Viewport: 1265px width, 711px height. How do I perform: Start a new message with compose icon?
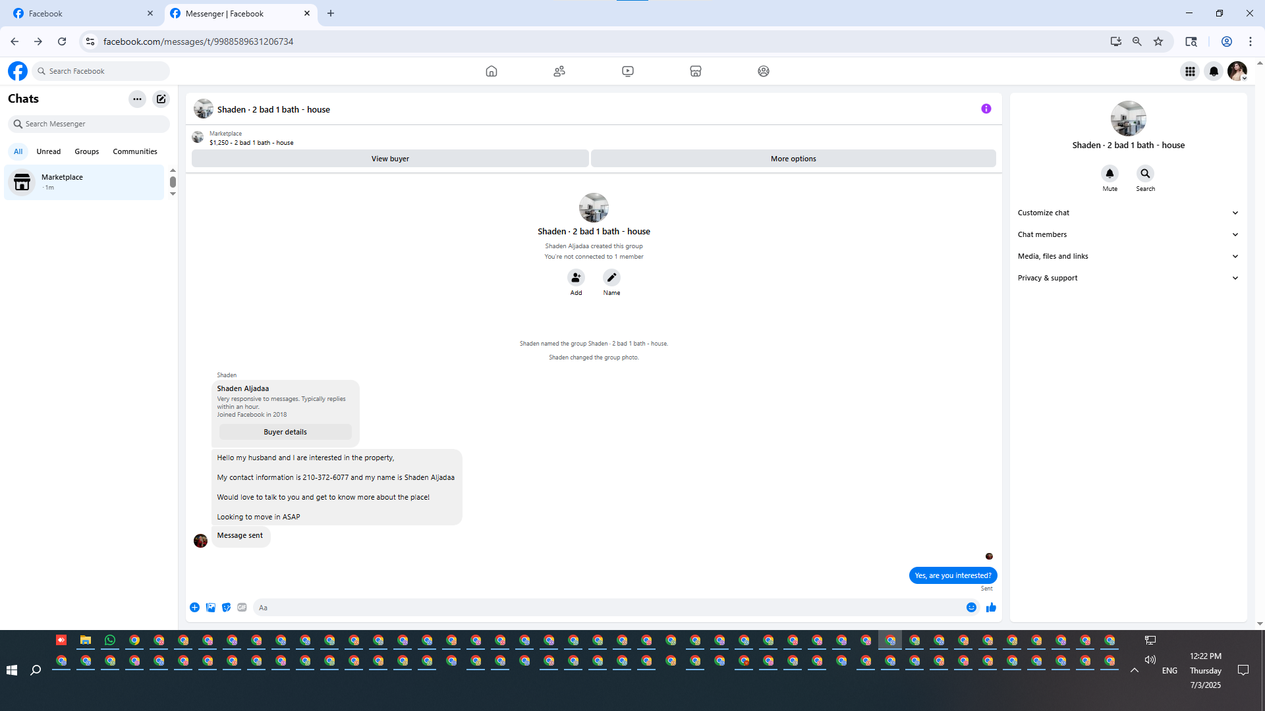161,99
